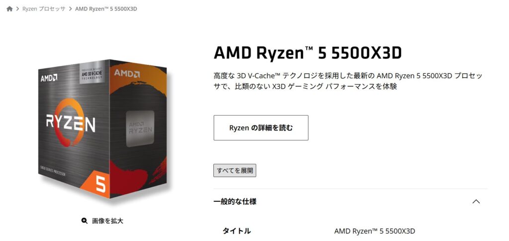Click the chevron separator after the home icon

coord(17,9)
